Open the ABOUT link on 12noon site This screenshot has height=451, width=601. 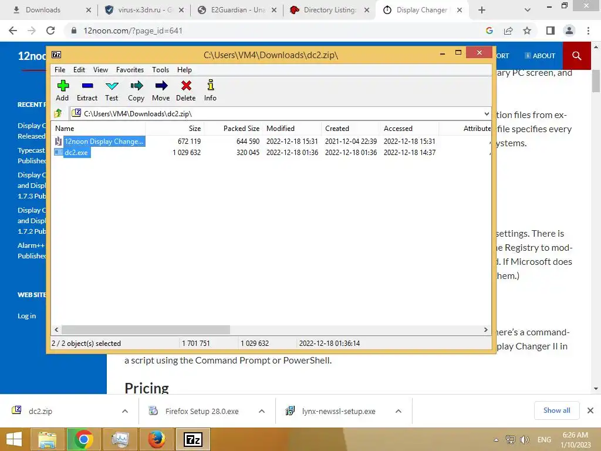[x=540, y=56]
